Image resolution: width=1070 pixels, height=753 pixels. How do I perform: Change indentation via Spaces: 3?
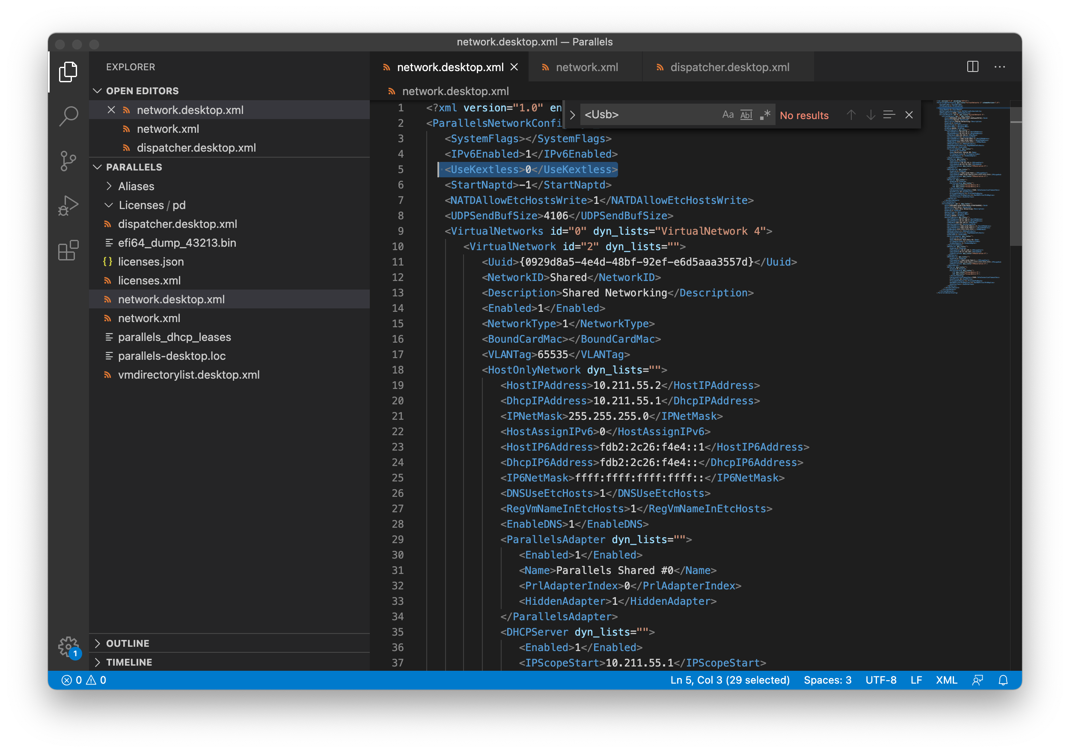[827, 680]
